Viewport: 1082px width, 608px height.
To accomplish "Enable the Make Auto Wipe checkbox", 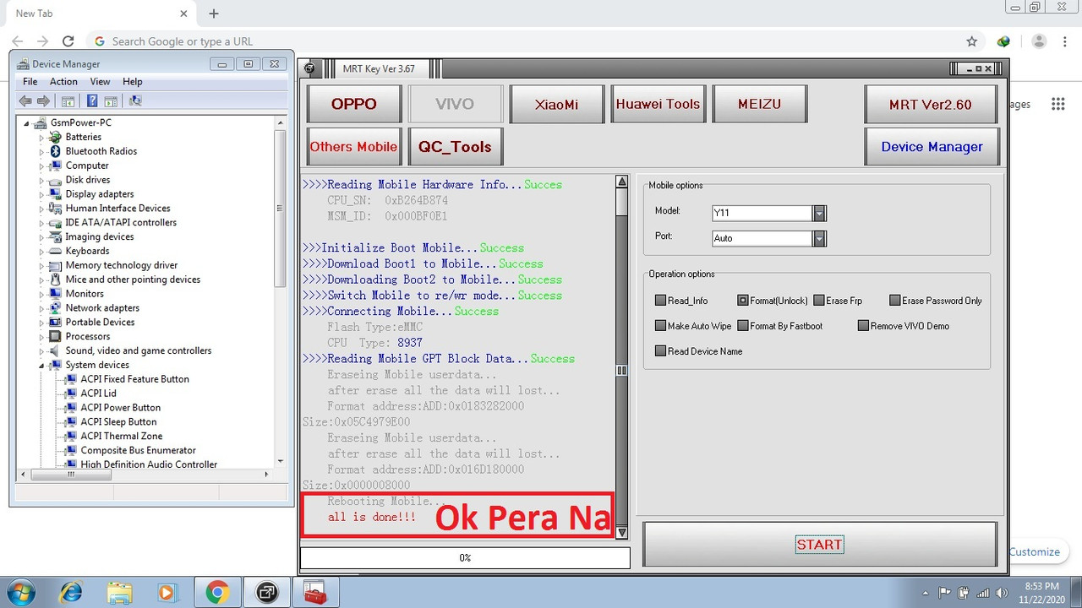I will (x=661, y=326).
